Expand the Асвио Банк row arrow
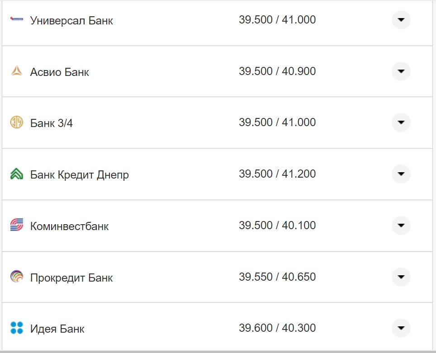The width and height of the screenshot is (436, 353). [x=401, y=71]
